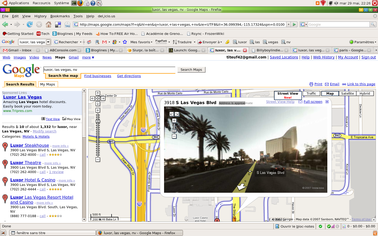Screen dimensions: 378x236
Task: Open search engine selector dropdown
Action: tap(304, 24)
